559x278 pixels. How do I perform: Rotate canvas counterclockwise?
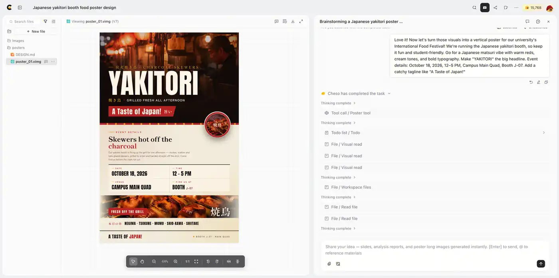click(208, 262)
